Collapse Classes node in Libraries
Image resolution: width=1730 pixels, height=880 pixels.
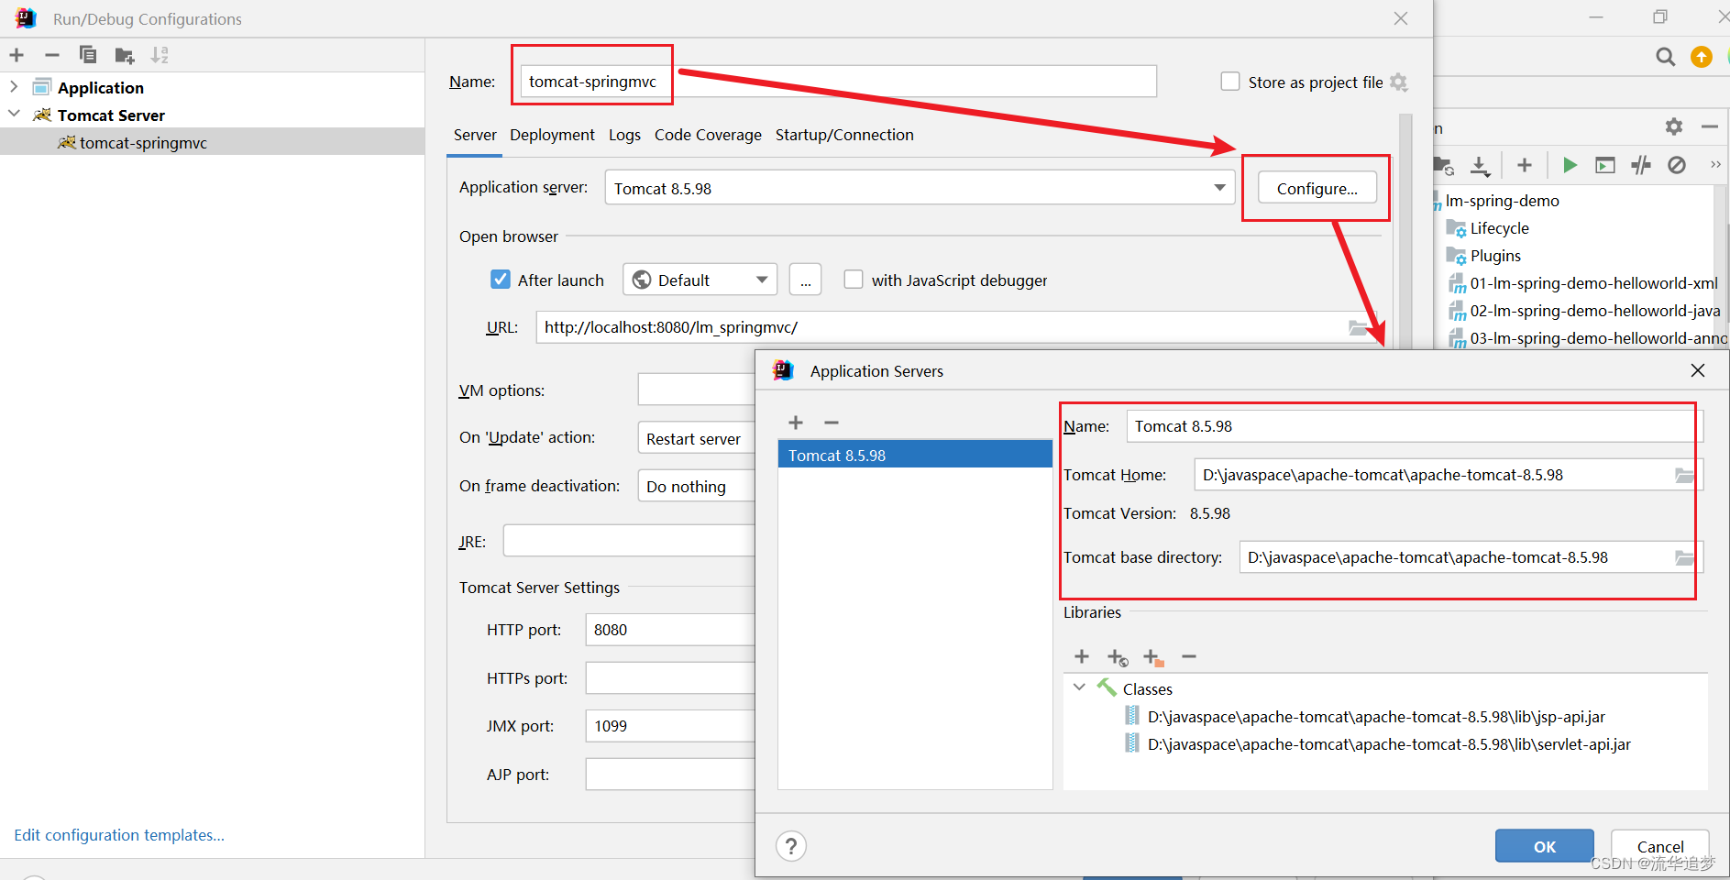1079,687
